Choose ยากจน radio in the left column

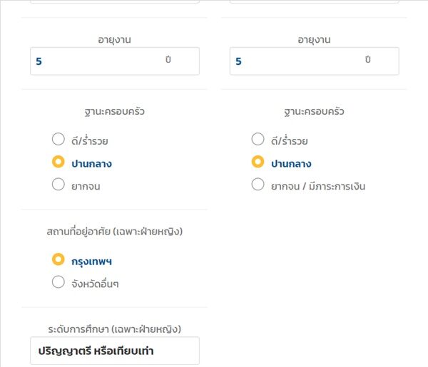[x=58, y=185]
